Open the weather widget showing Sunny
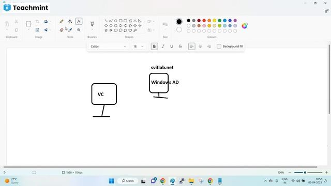The image size is (331, 186). [12, 181]
